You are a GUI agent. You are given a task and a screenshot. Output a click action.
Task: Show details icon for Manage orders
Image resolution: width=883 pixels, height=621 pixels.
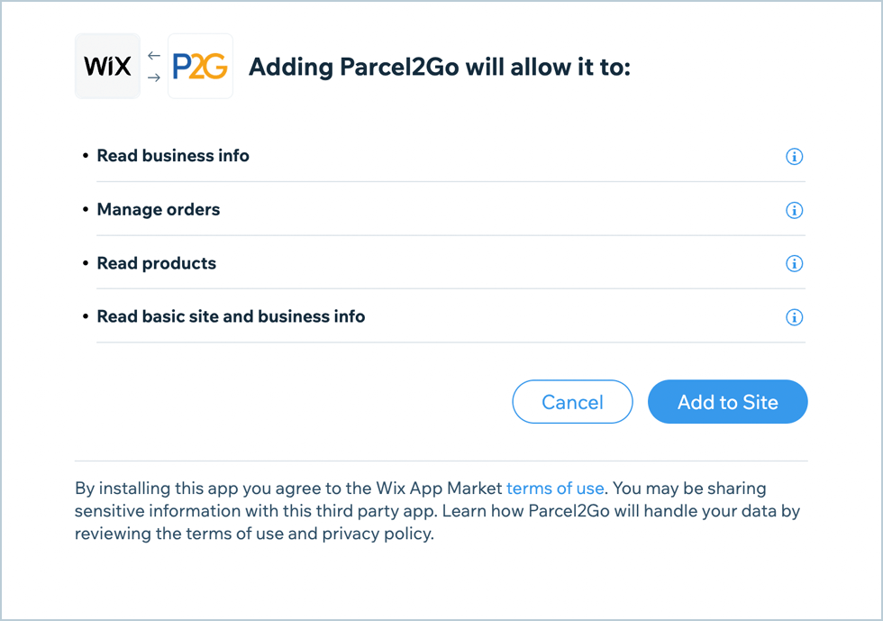794,210
